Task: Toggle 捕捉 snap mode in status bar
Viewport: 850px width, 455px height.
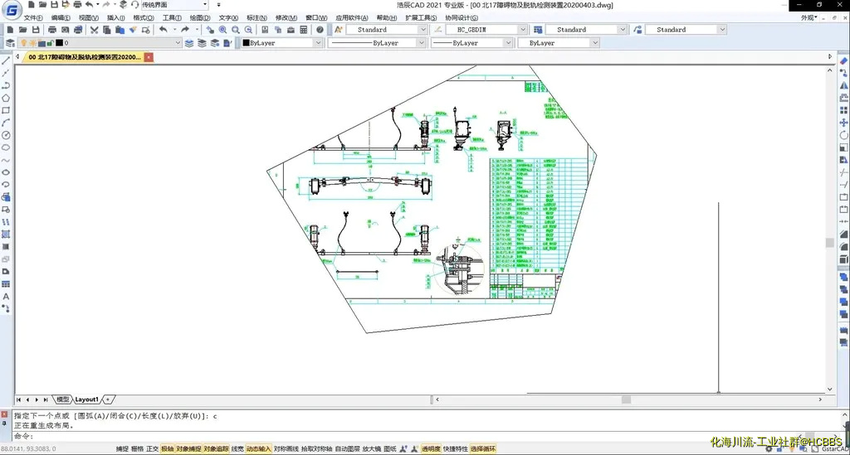Action: pos(122,449)
